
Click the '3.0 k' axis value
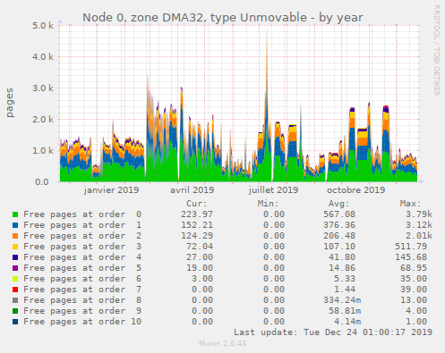tap(43, 88)
